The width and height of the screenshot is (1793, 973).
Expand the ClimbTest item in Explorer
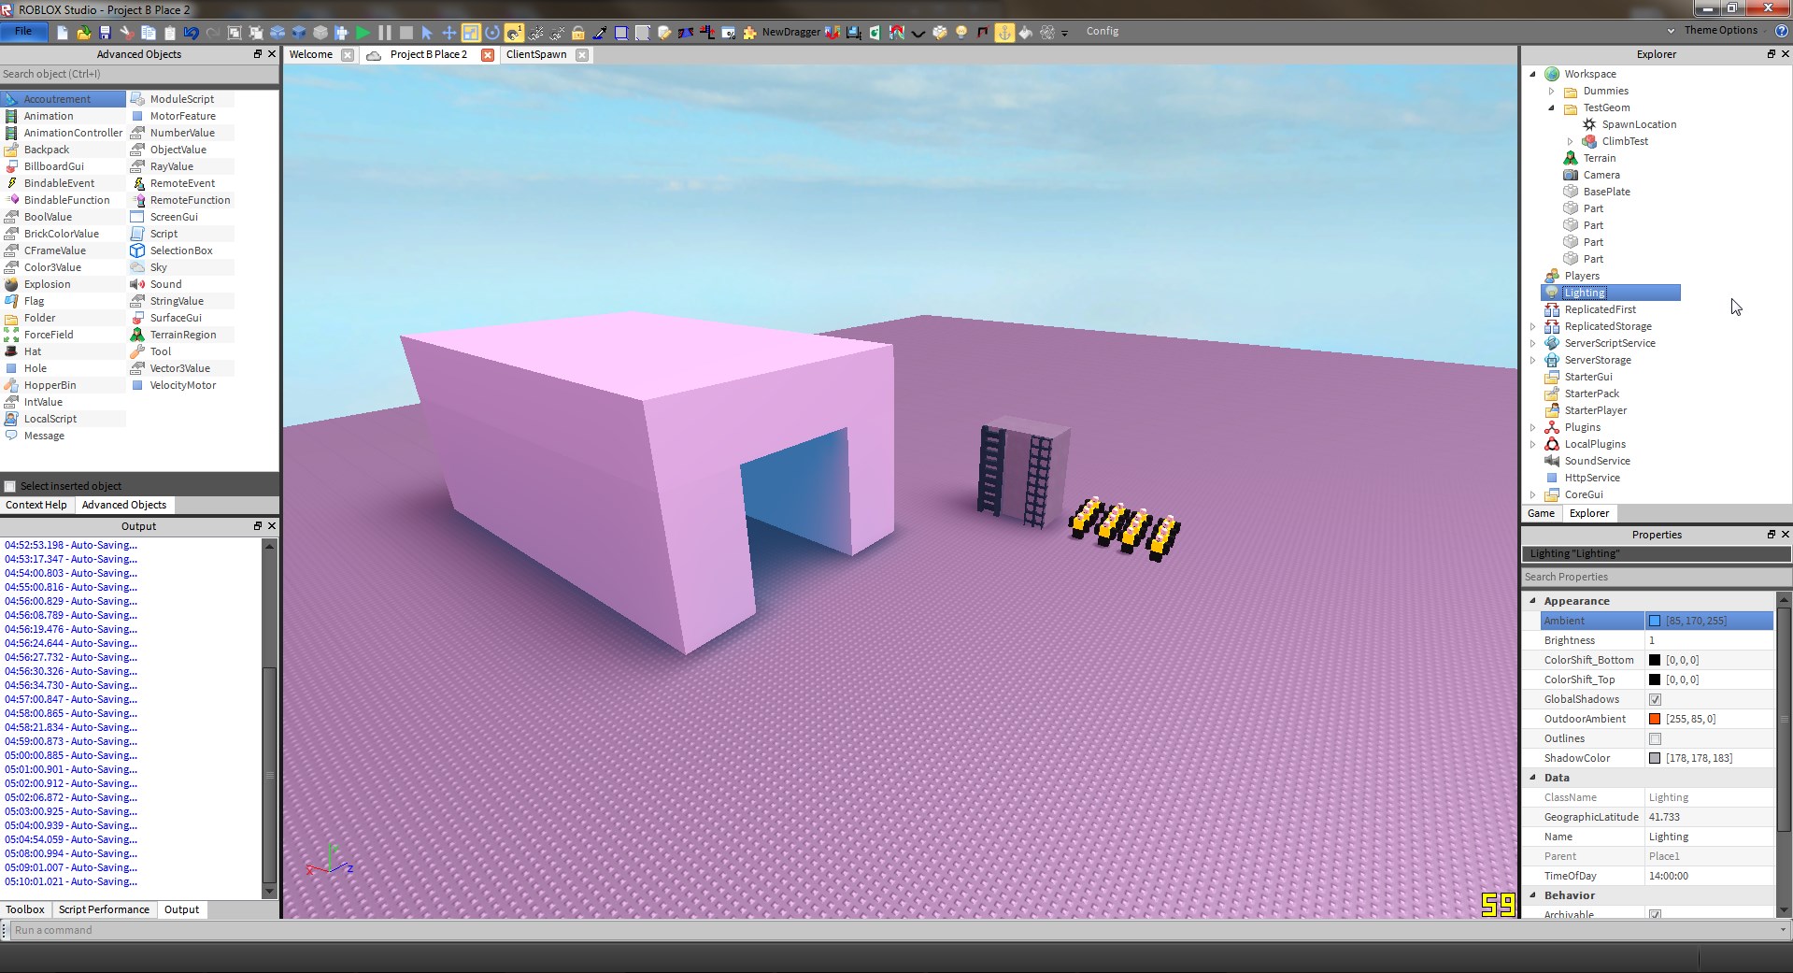pos(1571,141)
